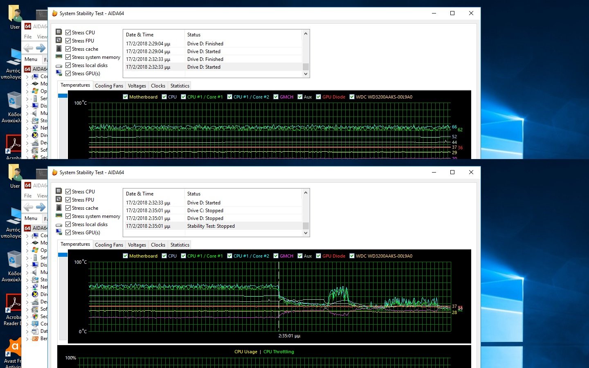Expand the Server node in upper AIDA64 tree
589x368 pixels.
tap(27, 99)
